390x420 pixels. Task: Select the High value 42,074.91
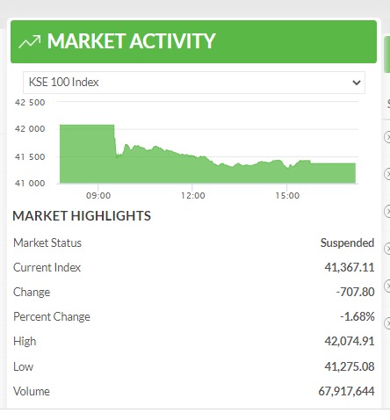pos(350,341)
